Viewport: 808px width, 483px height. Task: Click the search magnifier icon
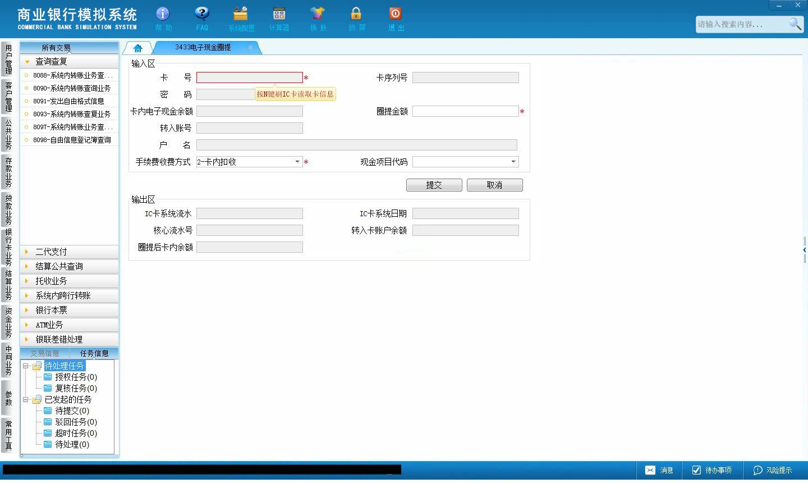[795, 24]
